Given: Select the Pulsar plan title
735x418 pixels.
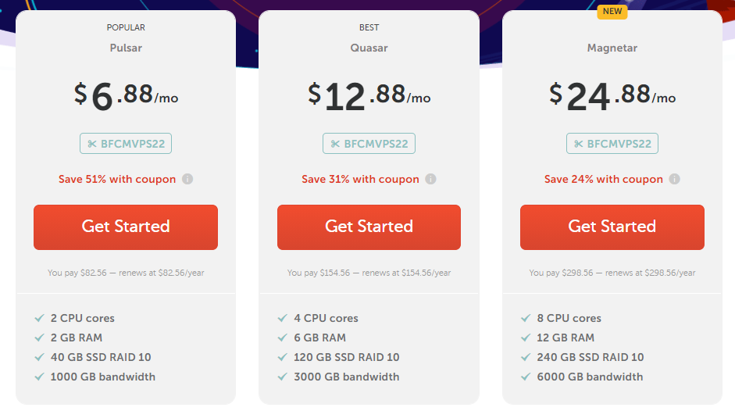Looking at the screenshot, I should point(126,48).
